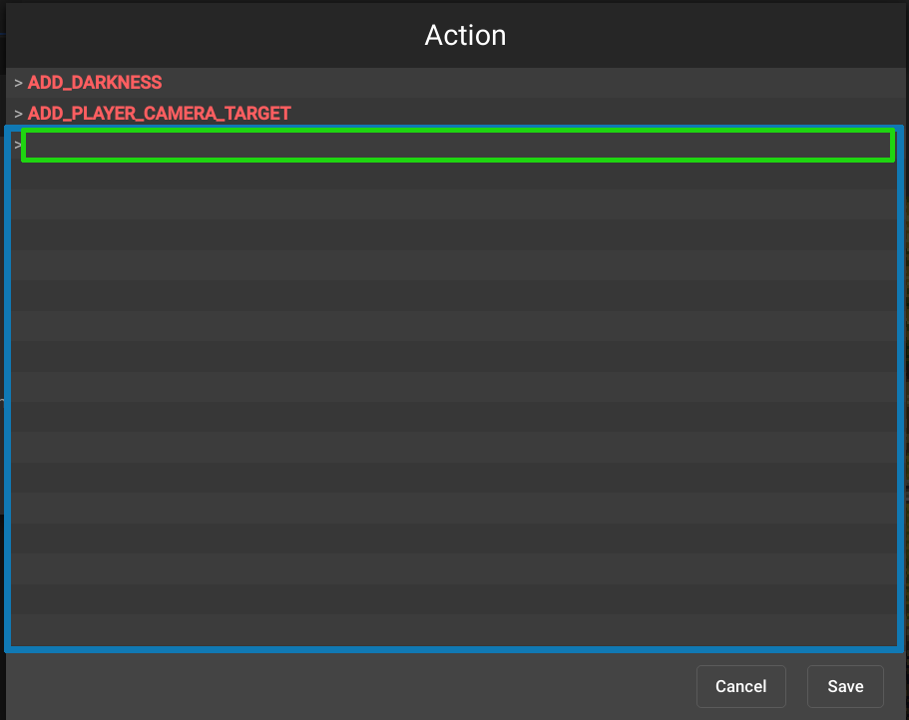The width and height of the screenshot is (909, 720).
Task: Click the Cancel button
Action: 740,686
